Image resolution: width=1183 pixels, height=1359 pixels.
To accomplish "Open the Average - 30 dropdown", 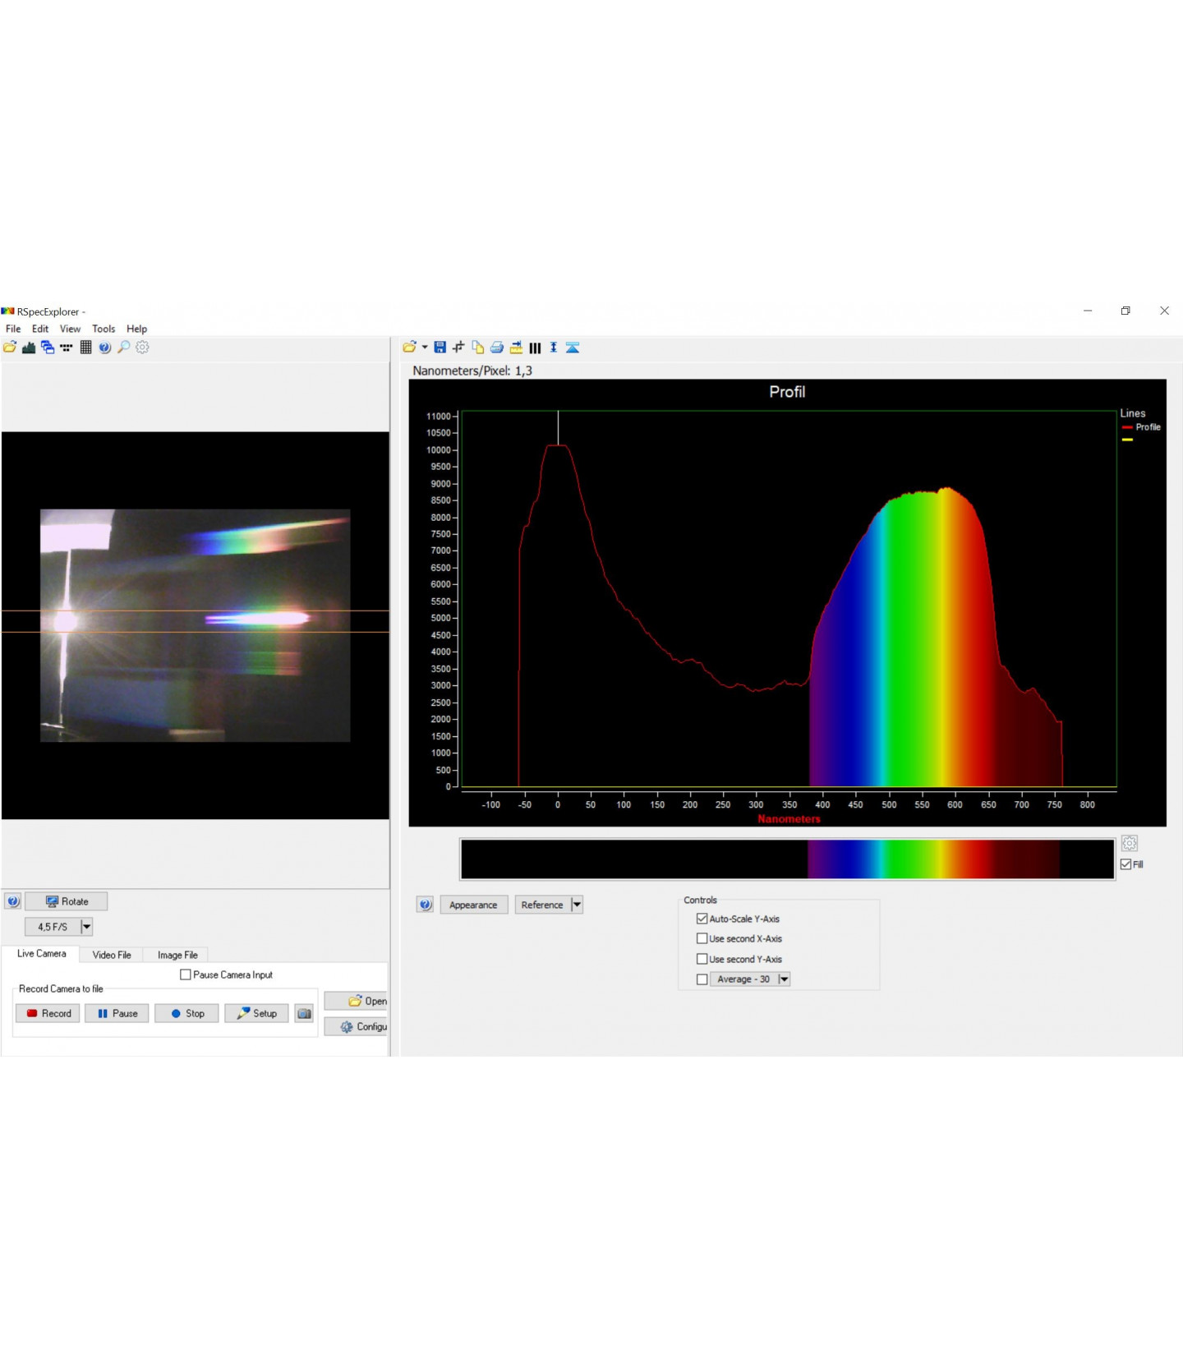I will pos(784,979).
